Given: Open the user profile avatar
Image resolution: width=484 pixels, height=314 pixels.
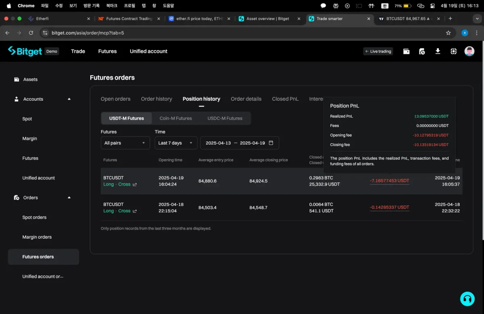Looking at the screenshot, I should point(469,52).
